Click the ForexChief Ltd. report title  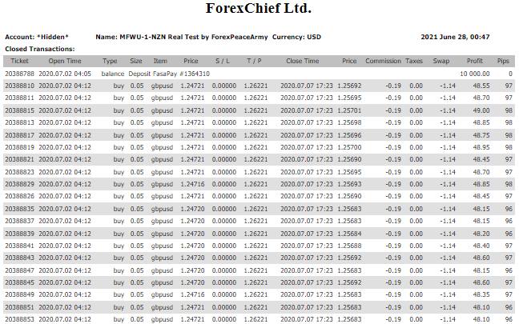point(259,8)
